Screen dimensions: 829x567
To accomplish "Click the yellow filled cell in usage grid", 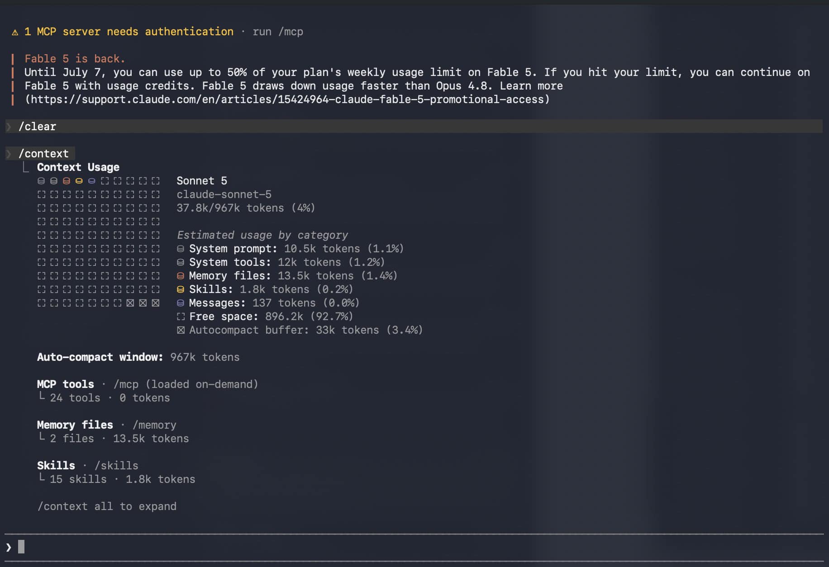I will pyautogui.click(x=79, y=181).
